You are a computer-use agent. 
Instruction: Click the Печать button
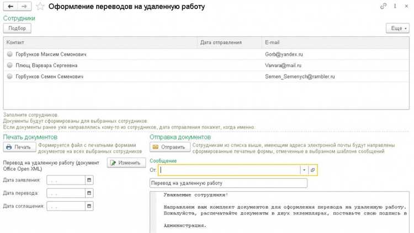(x=19, y=147)
